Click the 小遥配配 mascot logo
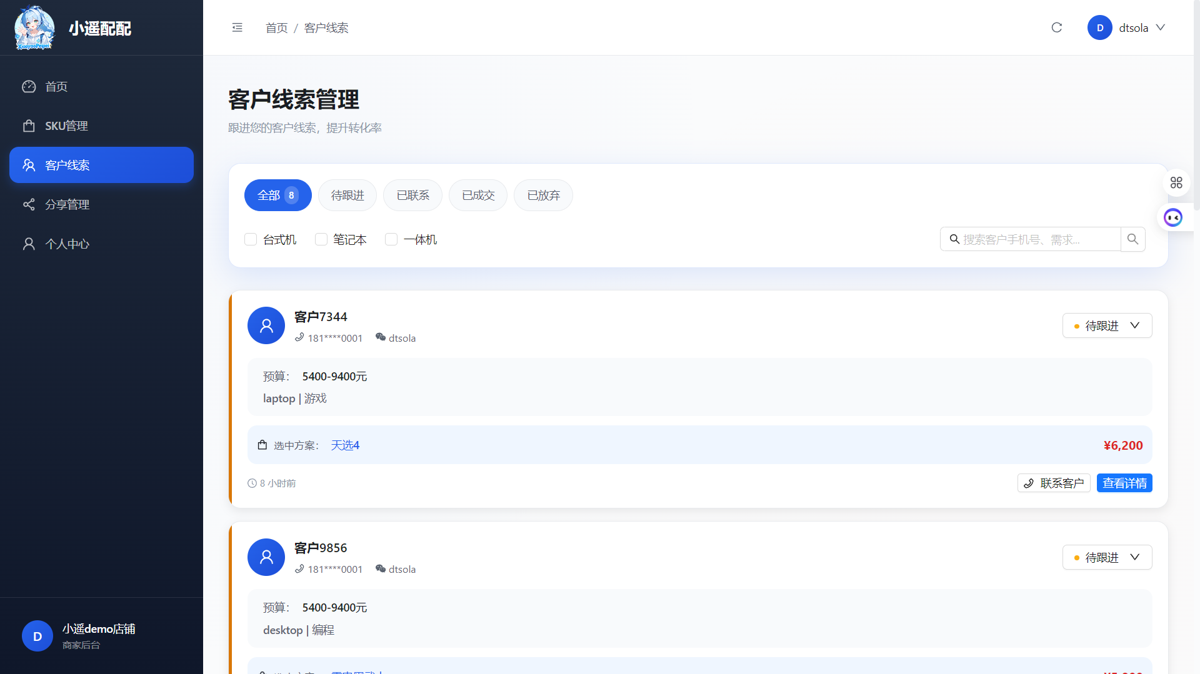Screen dimensions: 1200x674 pyautogui.click(x=34, y=28)
